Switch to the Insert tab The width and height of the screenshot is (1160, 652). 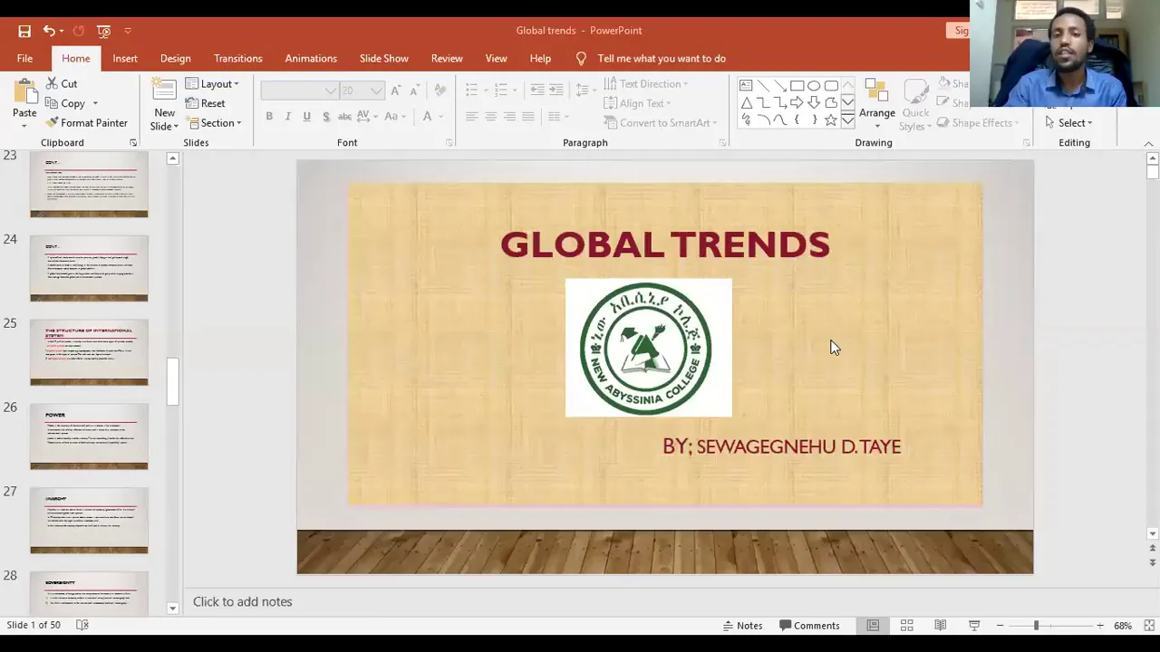point(125,58)
